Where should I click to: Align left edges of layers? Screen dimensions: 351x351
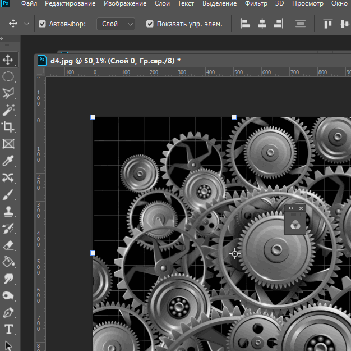click(x=245, y=24)
